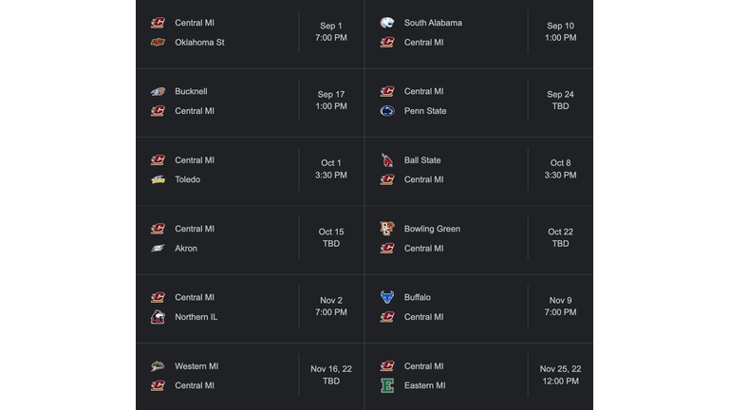Select the Oct 8 3:30 PM game time
The width and height of the screenshot is (729, 410).
560,169
